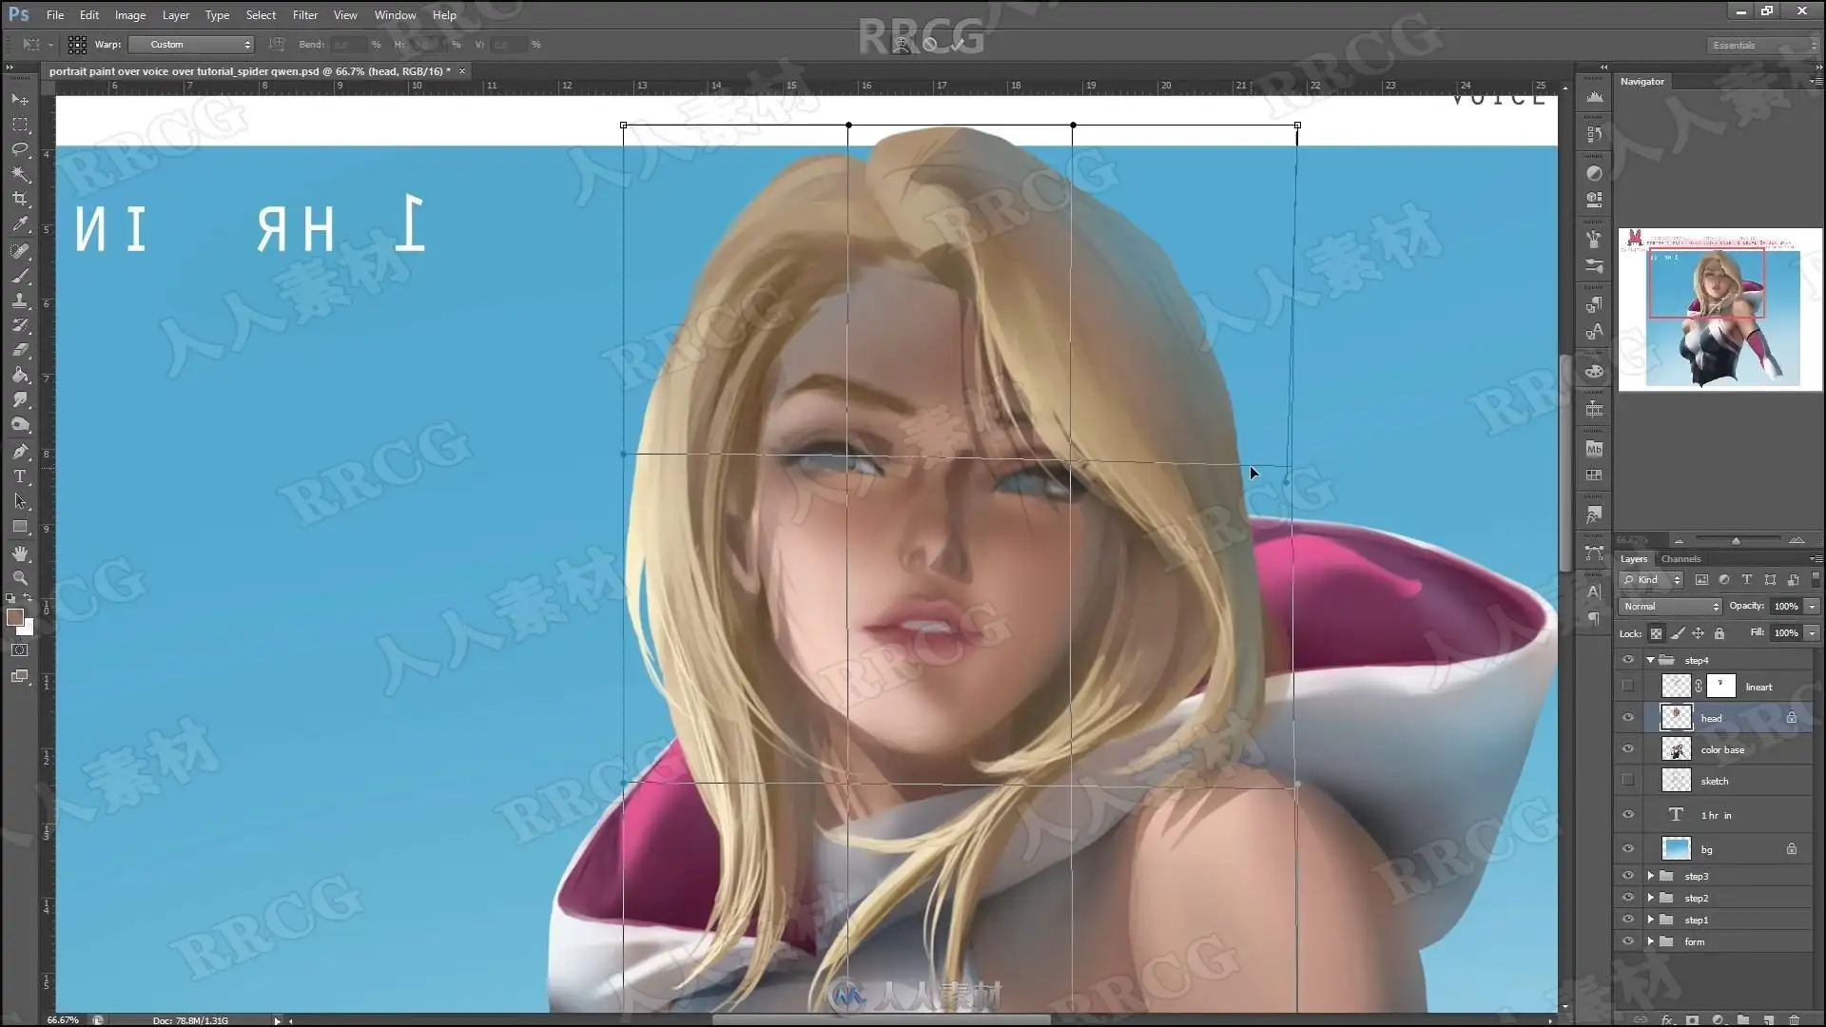Open the Warp style dropdown
Image resolution: width=1826 pixels, height=1027 pixels.
pyautogui.click(x=191, y=45)
